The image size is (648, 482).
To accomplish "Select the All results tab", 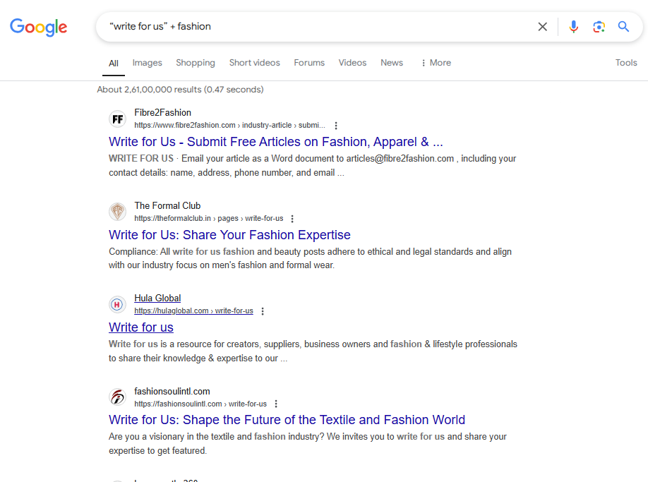I will click(114, 64).
